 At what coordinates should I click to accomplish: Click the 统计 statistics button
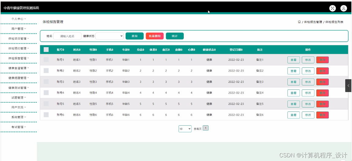coord(175,36)
